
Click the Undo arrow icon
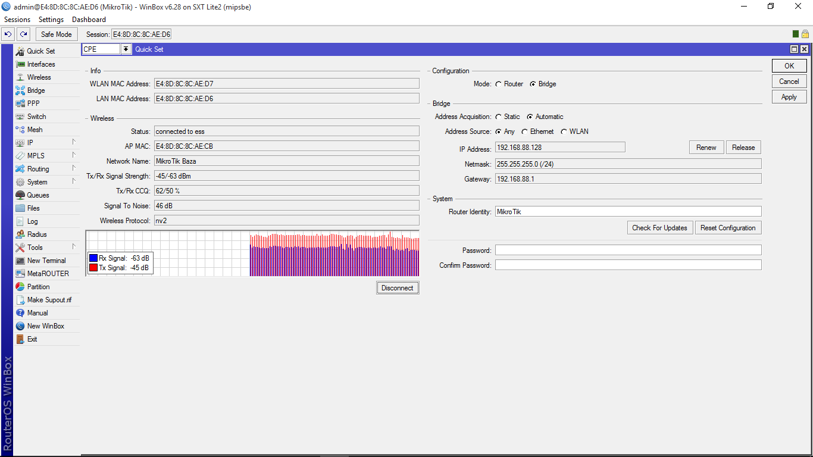click(x=8, y=35)
